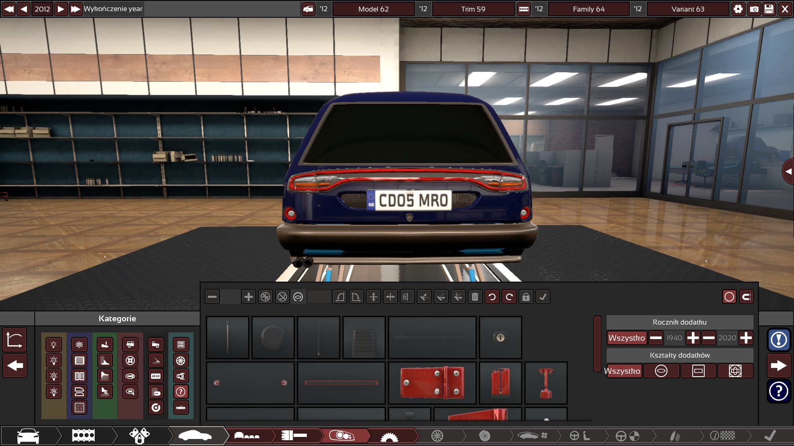This screenshot has height=446, width=794.
Task: Select the spoked wheel category
Action: (x=181, y=360)
